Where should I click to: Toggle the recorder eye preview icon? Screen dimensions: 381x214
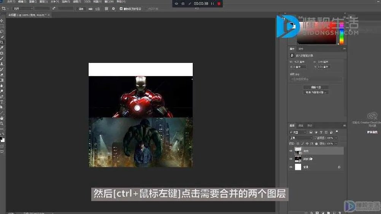pyautogui.click(x=176, y=4)
